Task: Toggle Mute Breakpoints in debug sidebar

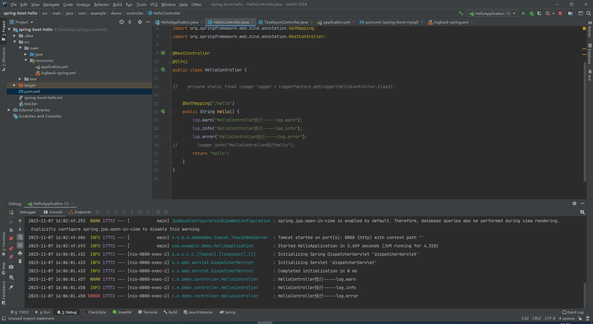Action: point(11,257)
